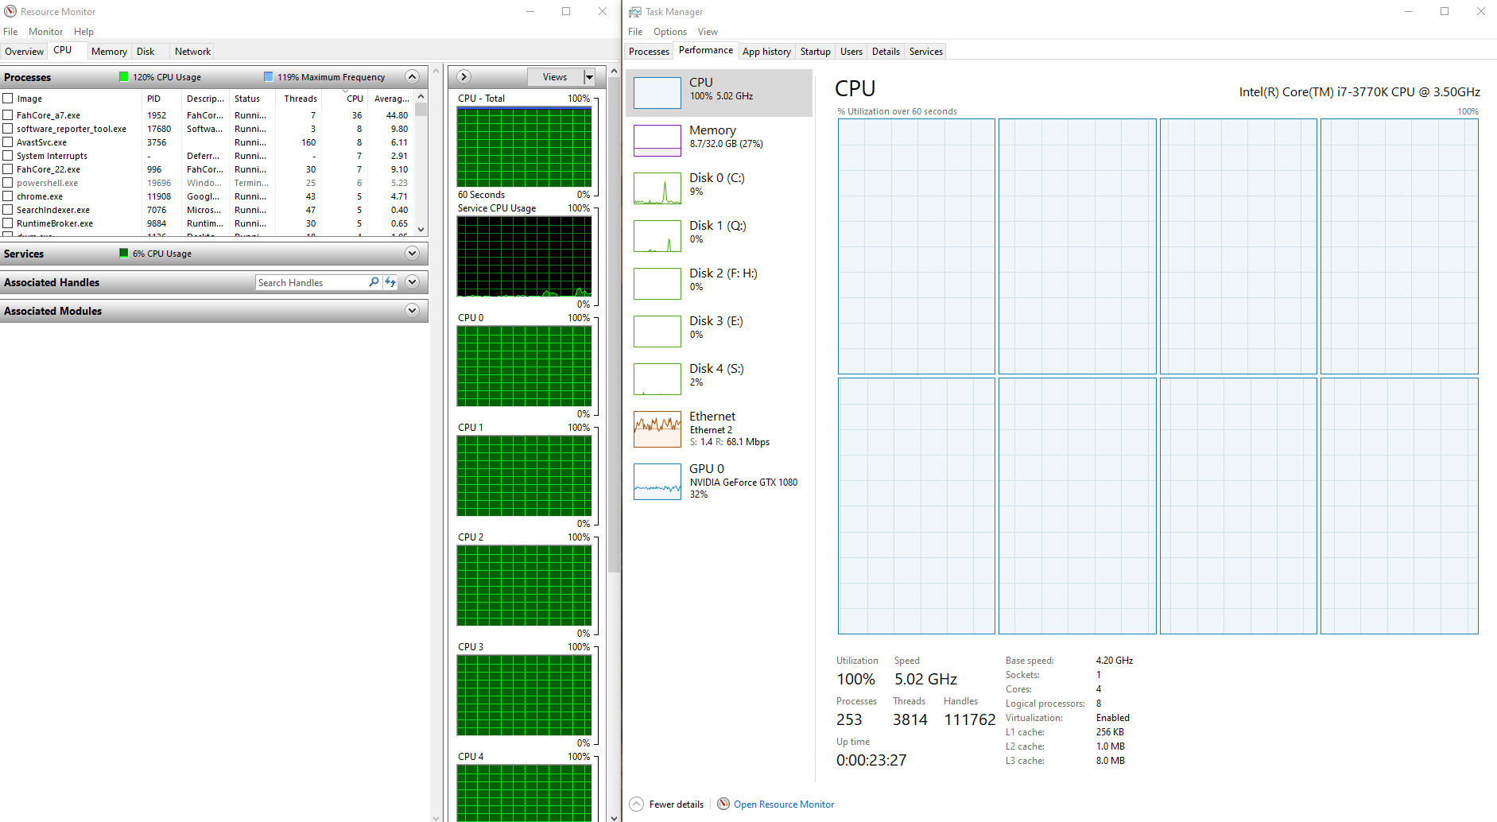Select the Disk 1 (Q:) graph thumbnail

point(657,236)
